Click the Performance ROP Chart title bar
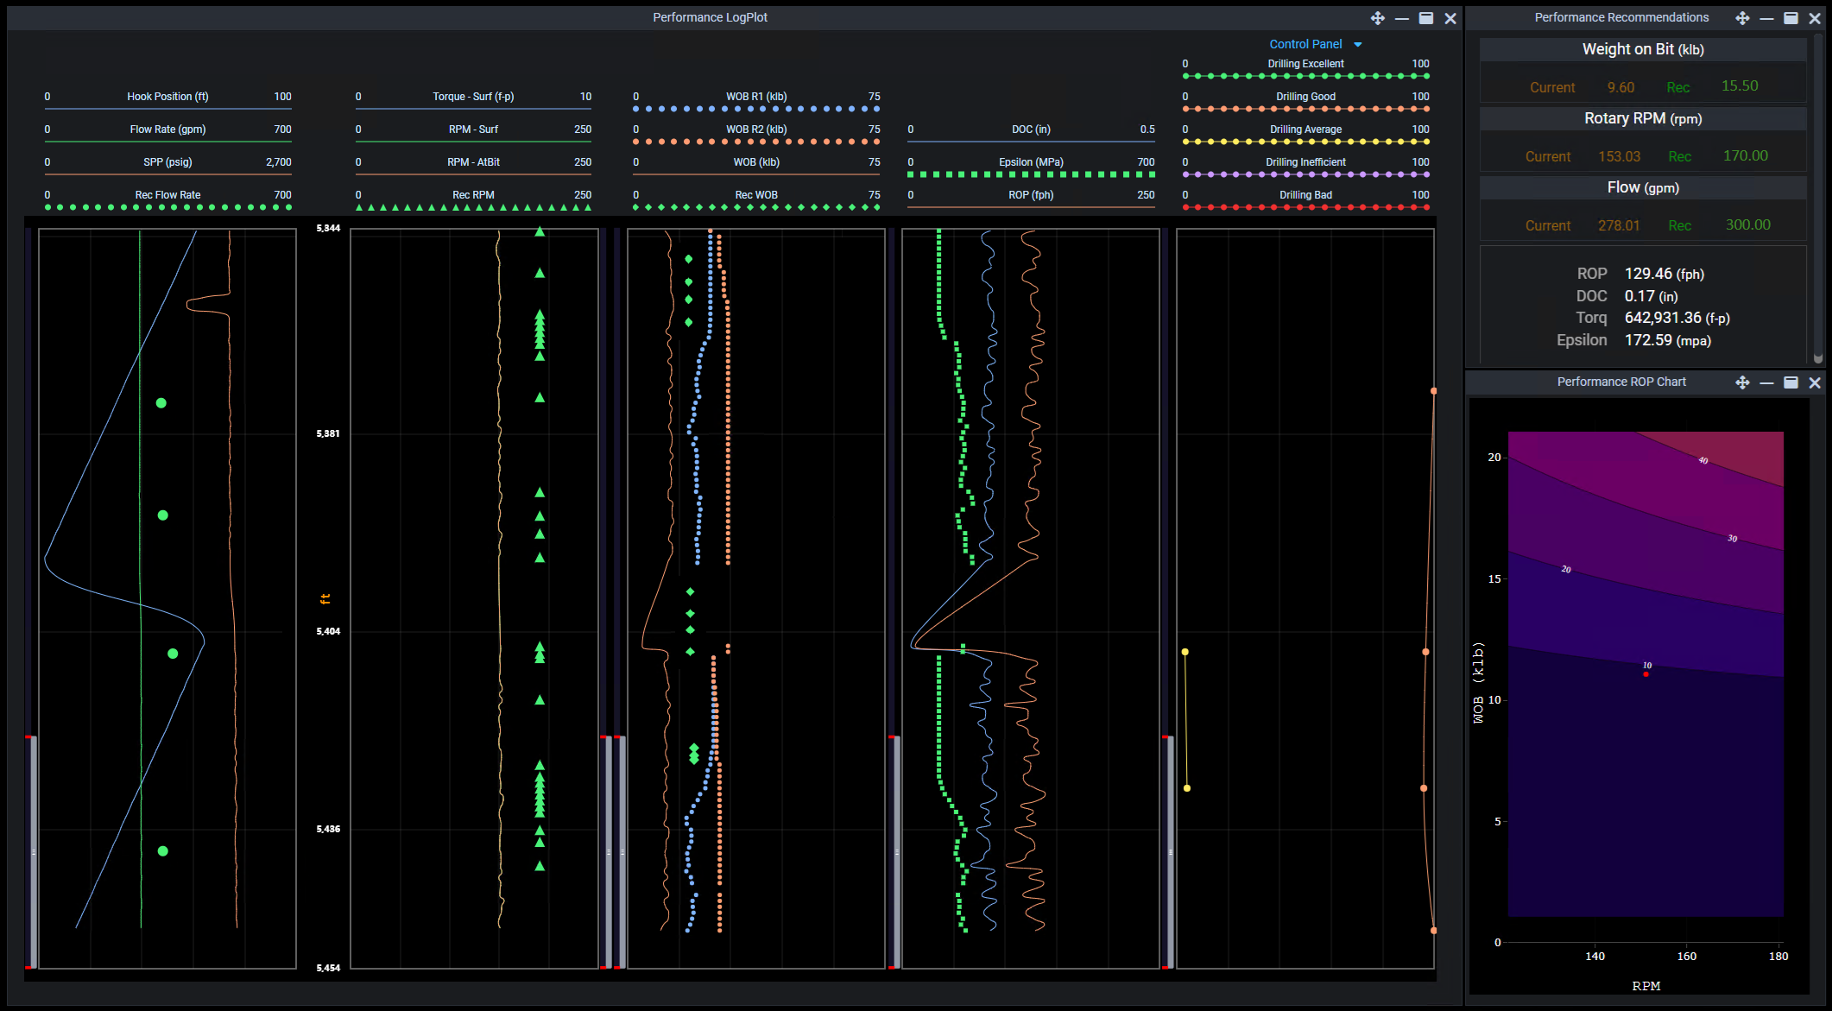1832x1011 pixels. click(x=1621, y=382)
